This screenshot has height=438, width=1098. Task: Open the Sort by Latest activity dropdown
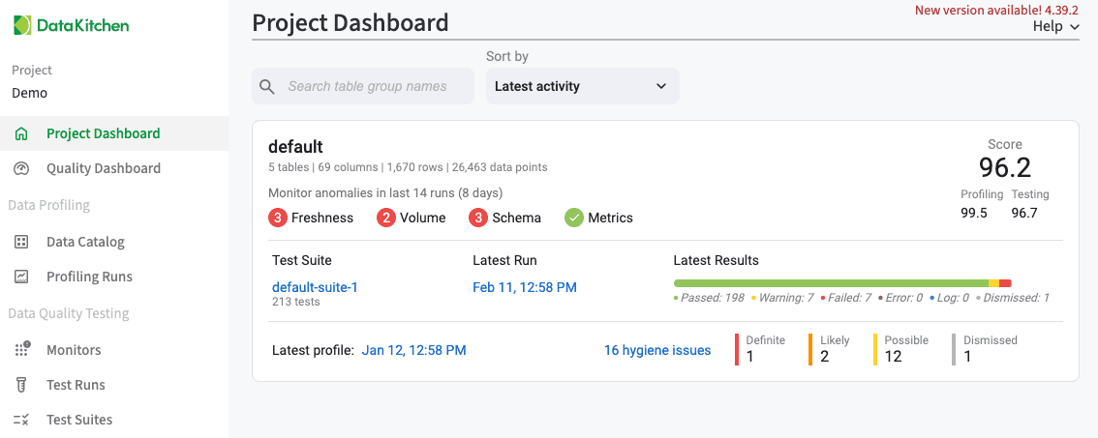point(582,86)
